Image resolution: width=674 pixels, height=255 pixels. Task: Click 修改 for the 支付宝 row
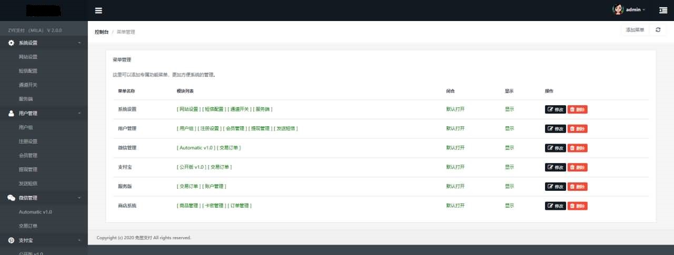pyautogui.click(x=555, y=167)
